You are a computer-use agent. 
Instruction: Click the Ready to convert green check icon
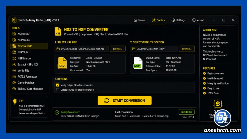57,112
